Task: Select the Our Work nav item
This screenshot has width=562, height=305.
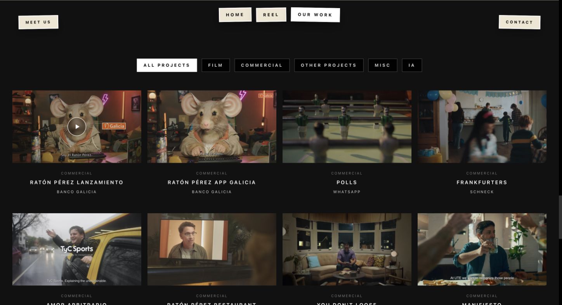Action: click(315, 15)
